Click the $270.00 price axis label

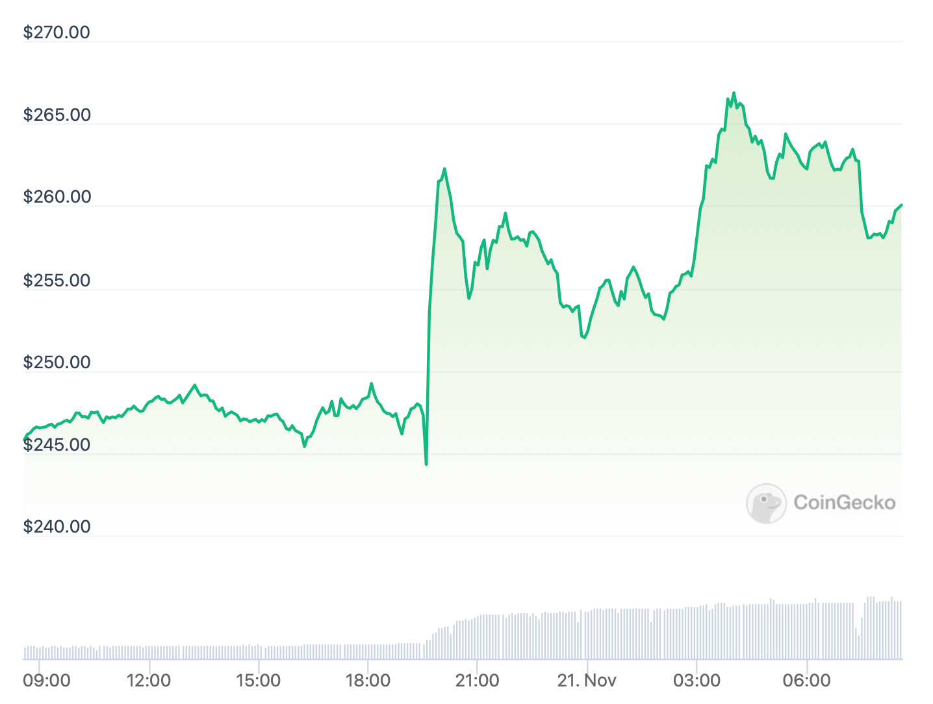(x=57, y=32)
